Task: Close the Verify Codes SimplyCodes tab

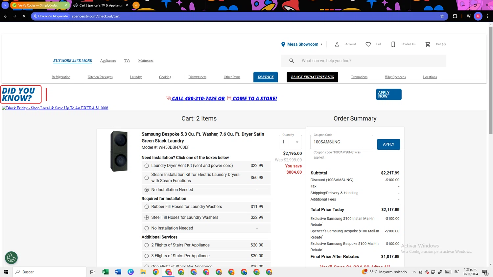Action: coord(66,5)
